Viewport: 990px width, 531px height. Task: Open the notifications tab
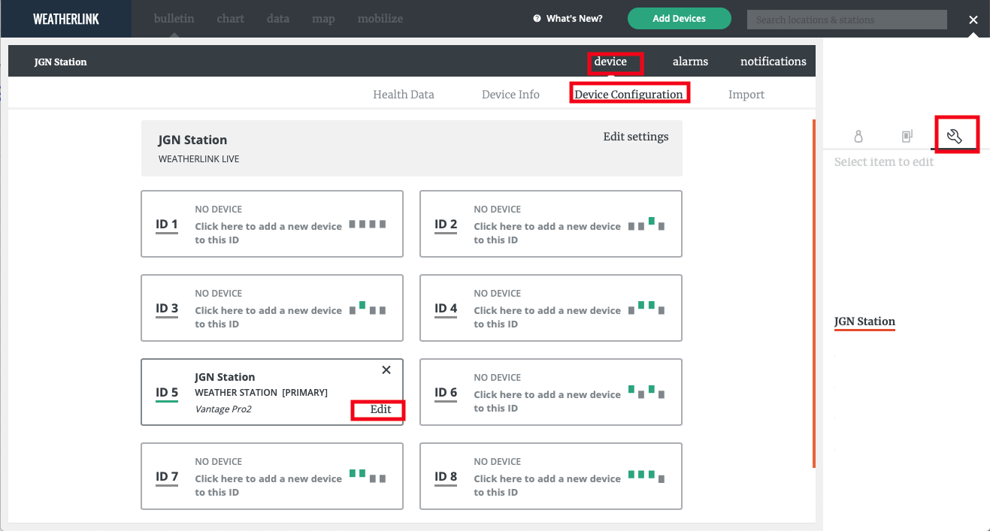point(773,62)
